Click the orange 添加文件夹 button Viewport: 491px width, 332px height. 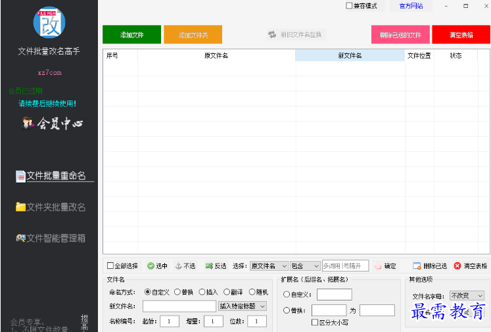pyautogui.click(x=193, y=34)
